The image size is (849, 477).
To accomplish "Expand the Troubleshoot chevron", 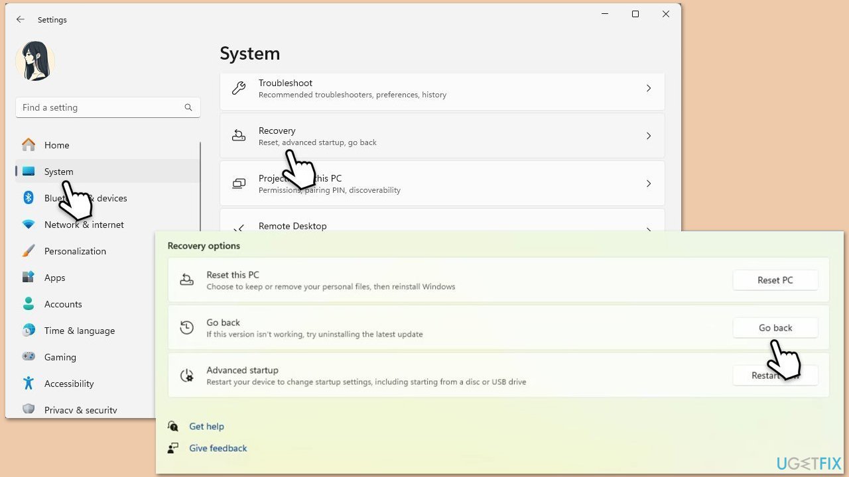I will pos(649,88).
